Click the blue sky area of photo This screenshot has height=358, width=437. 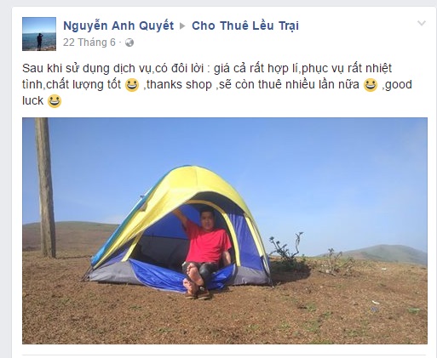pos(284,159)
